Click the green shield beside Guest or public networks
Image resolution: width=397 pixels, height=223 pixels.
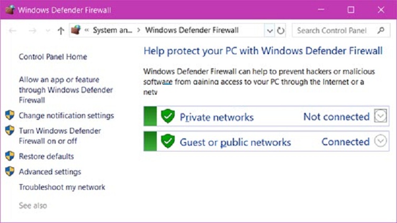pos(168,141)
